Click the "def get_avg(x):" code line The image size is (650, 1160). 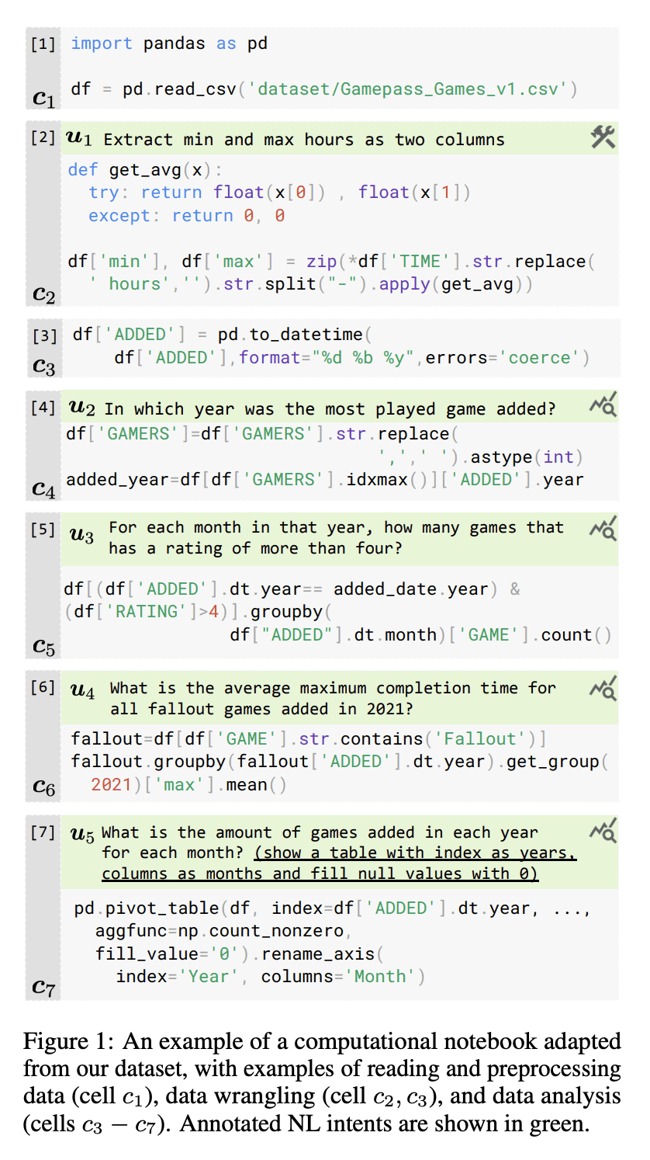(x=145, y=169)
